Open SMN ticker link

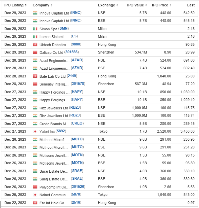tap(63, 28)
